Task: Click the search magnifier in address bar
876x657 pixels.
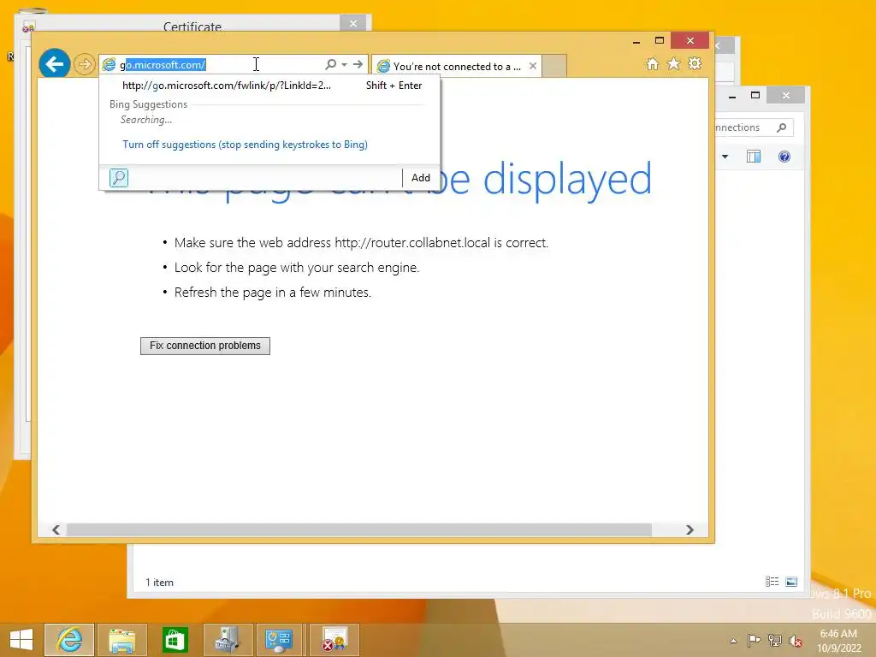Action: click(x=331, y=64)
